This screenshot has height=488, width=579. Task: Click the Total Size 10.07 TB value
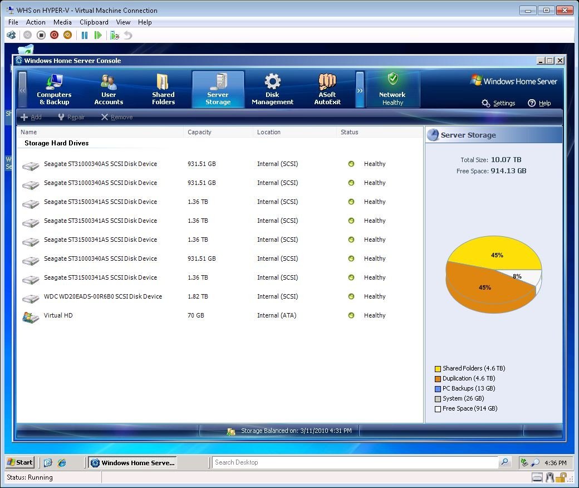click(506, 159)
